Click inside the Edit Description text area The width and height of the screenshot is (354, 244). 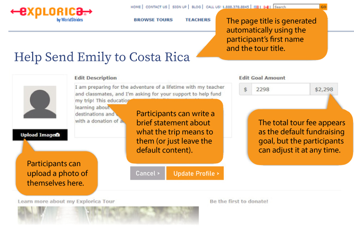104,94
